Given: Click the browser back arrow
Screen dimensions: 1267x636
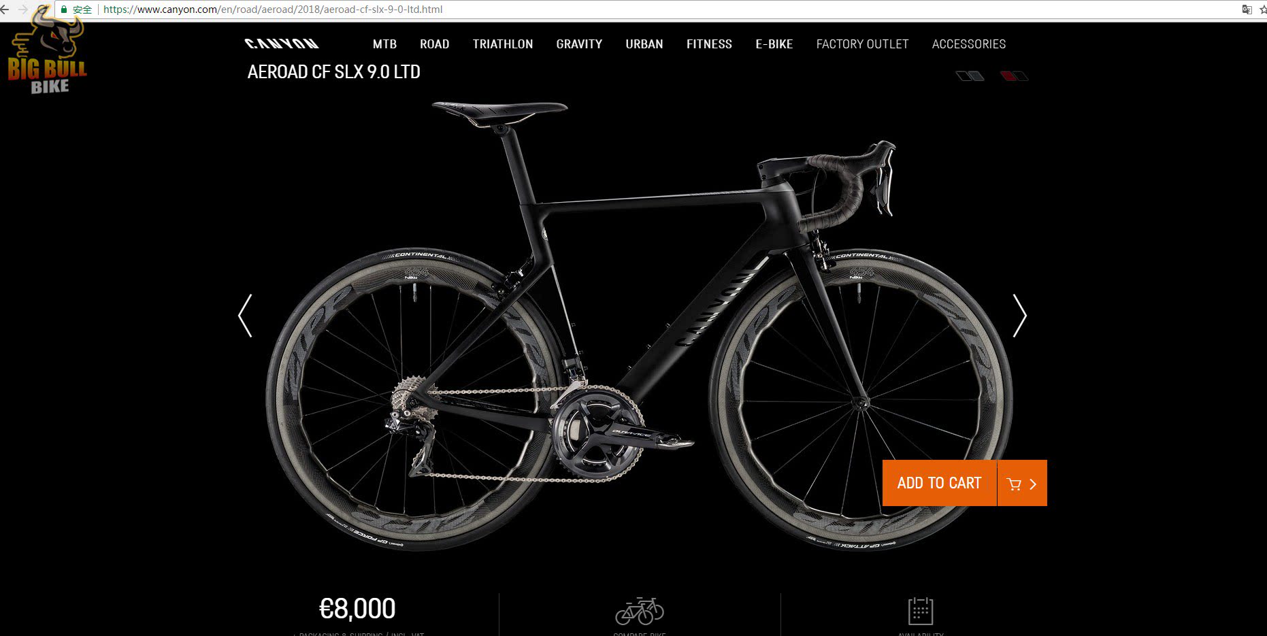Looking at the screenshot, I should coord(5,10).
